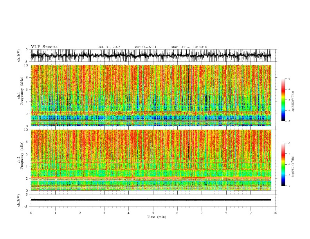Click the date 'Jul. 31, 2025'
The height and width of the screenshot is (239, 310).
click(109, 47)
